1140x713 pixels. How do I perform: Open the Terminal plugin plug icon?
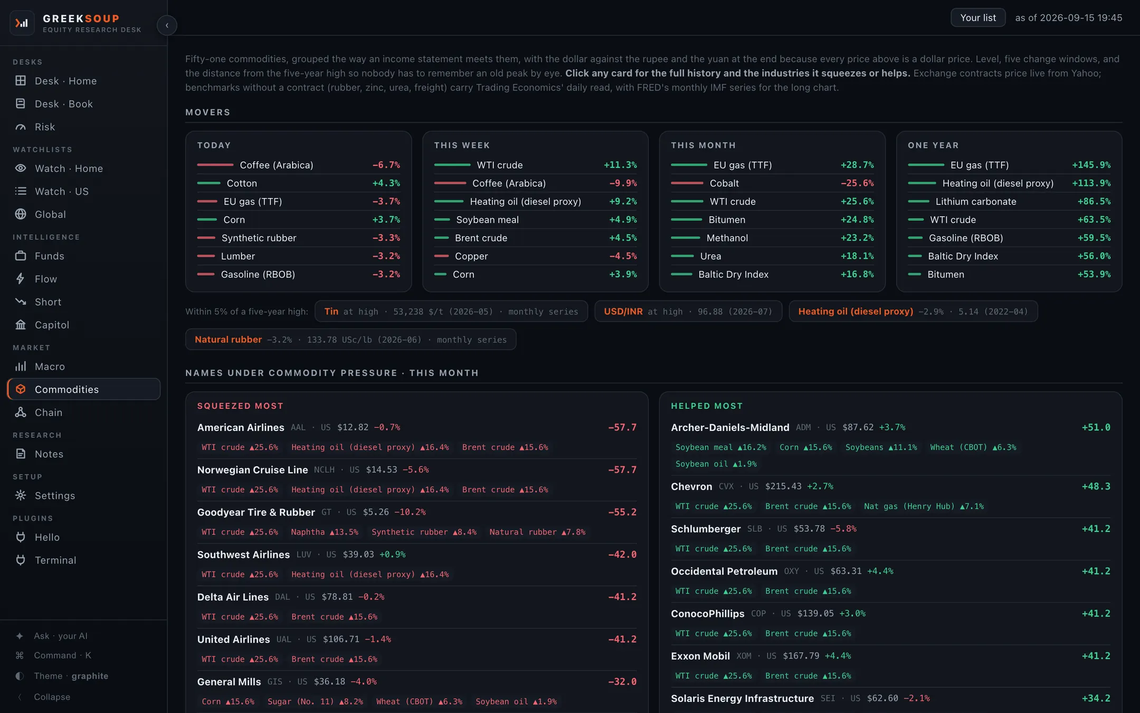[21, 560]
